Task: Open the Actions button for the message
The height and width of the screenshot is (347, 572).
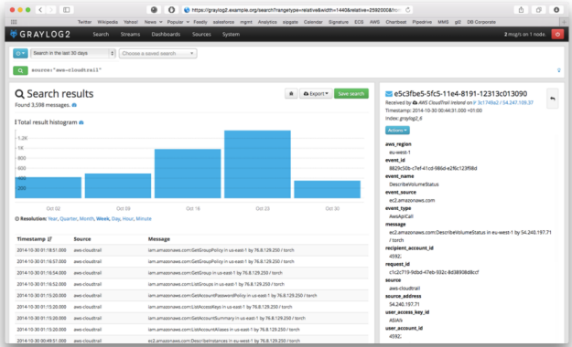Action: (397, 131)
